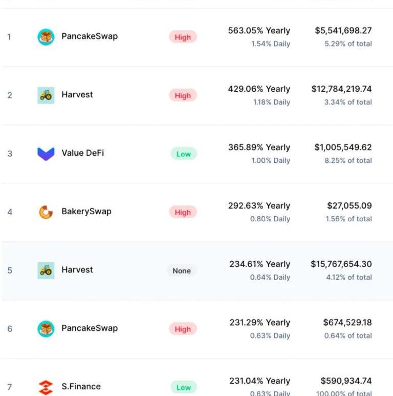Click the S.Finance red logo icon
The height and width of the screenshot is (396, 393).
point(46,387)
